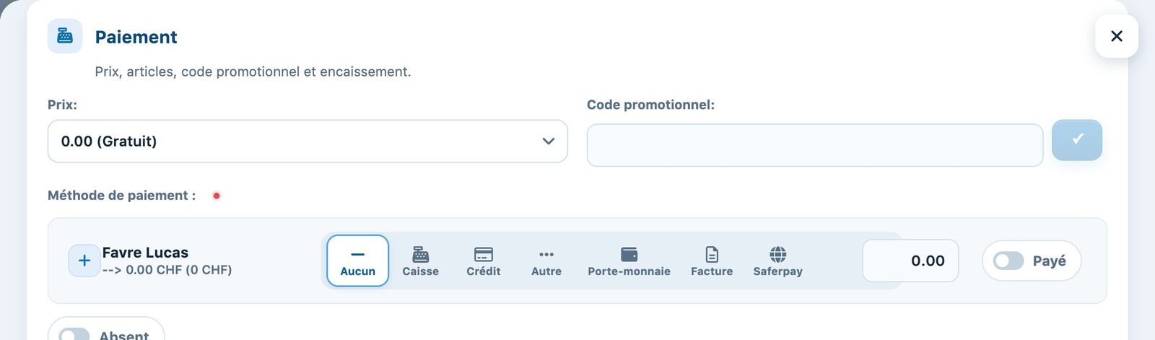
Task: Enable the Absent toggle
Action: (74, 334)
